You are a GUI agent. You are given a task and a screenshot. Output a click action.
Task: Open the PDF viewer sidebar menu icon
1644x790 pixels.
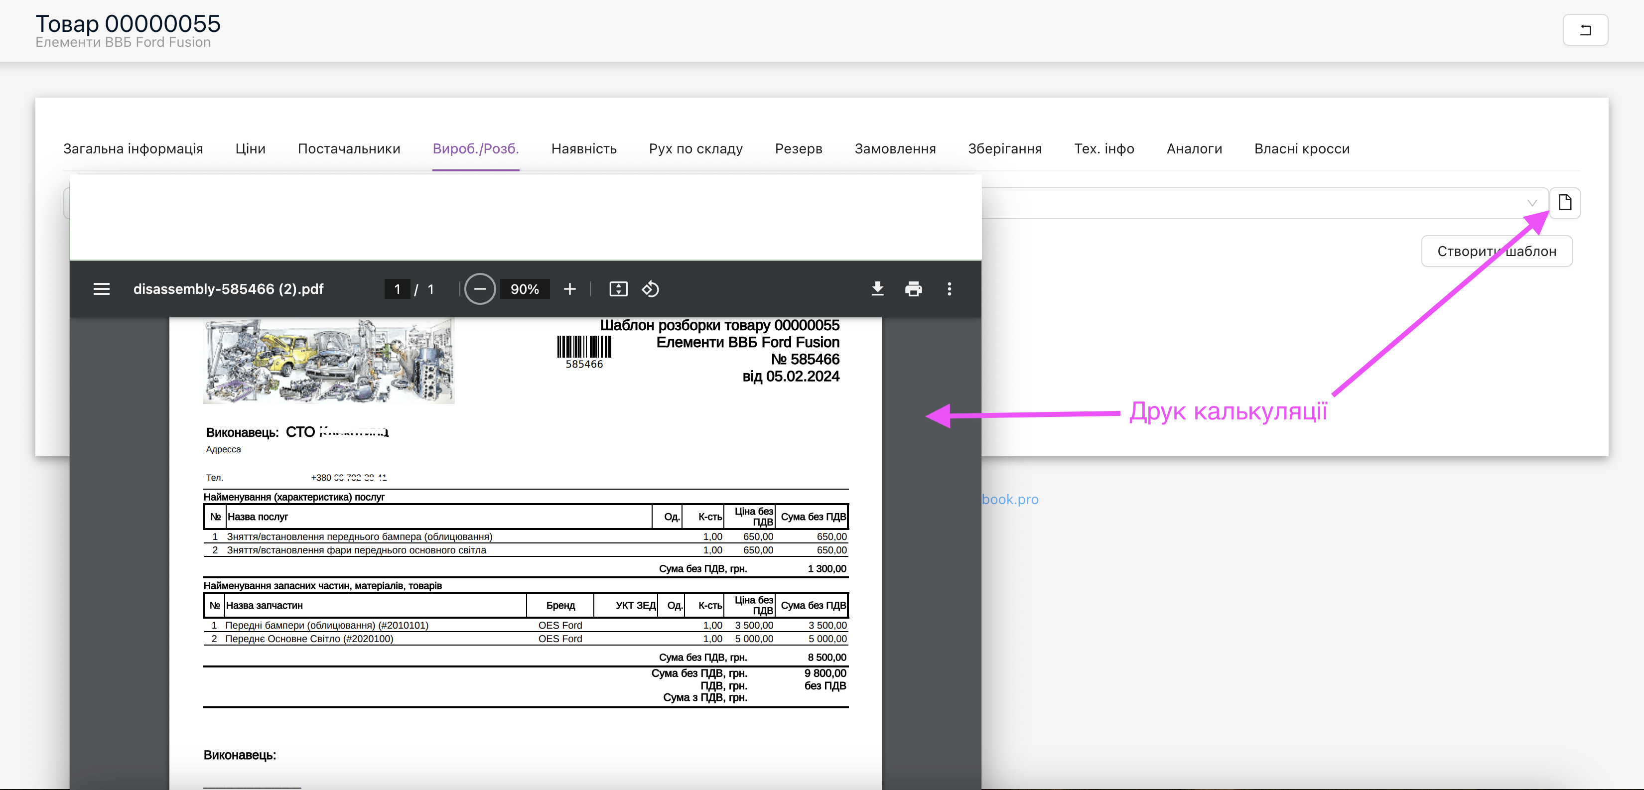[102, 289]
